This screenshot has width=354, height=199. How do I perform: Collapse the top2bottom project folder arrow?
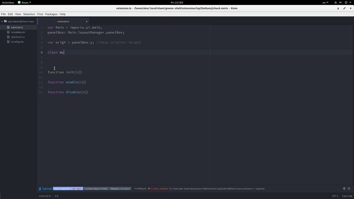2,22
